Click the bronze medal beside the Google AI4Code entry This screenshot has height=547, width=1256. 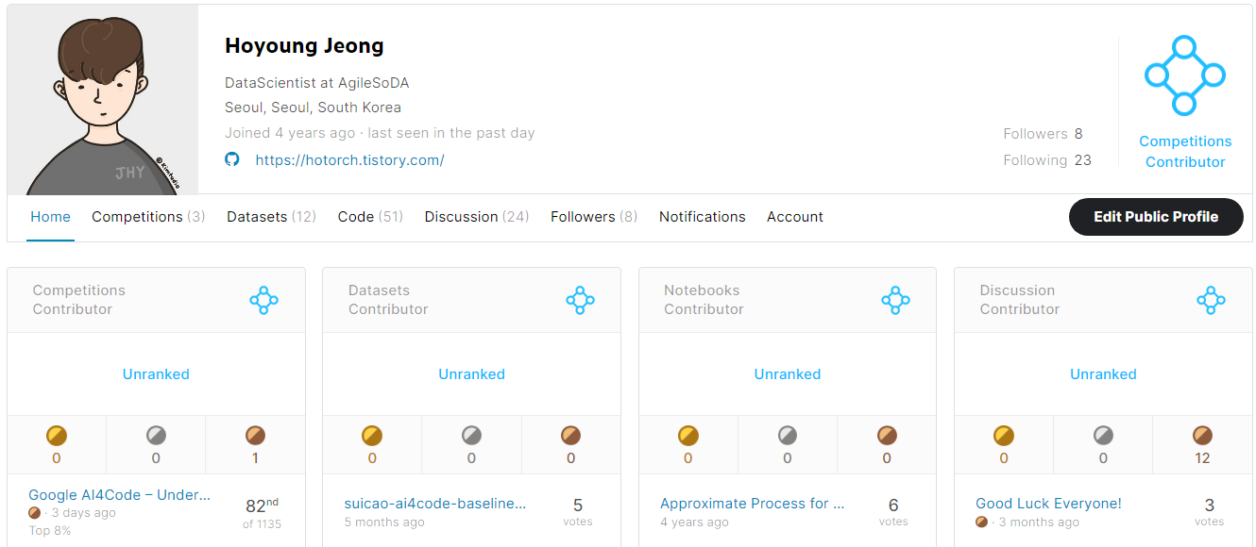click(35, 513)
